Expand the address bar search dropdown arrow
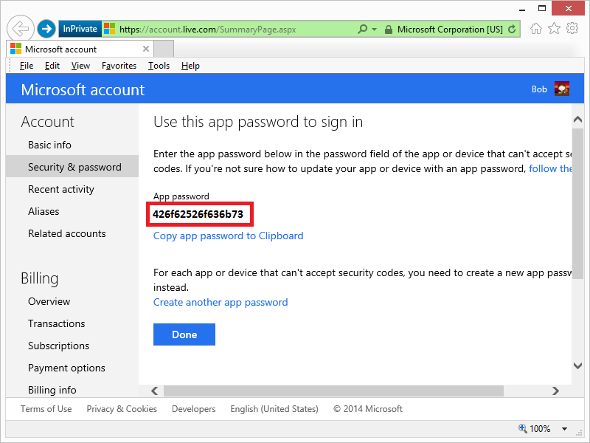 point(374,30)
